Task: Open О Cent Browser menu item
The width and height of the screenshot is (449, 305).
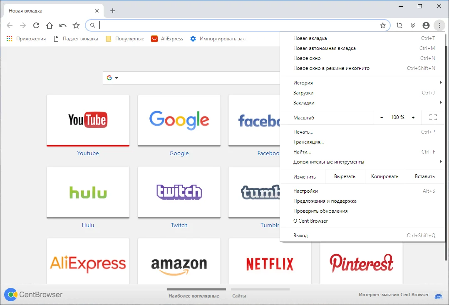Action: 362,221
